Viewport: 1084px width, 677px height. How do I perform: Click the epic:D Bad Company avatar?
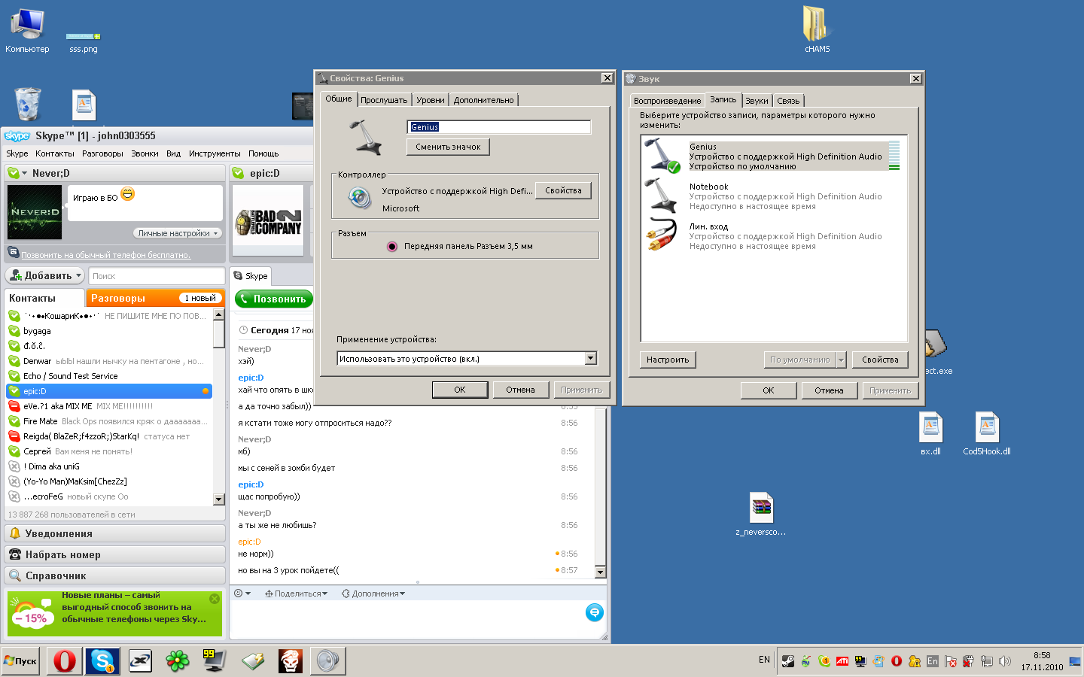[x=269, y=221]
